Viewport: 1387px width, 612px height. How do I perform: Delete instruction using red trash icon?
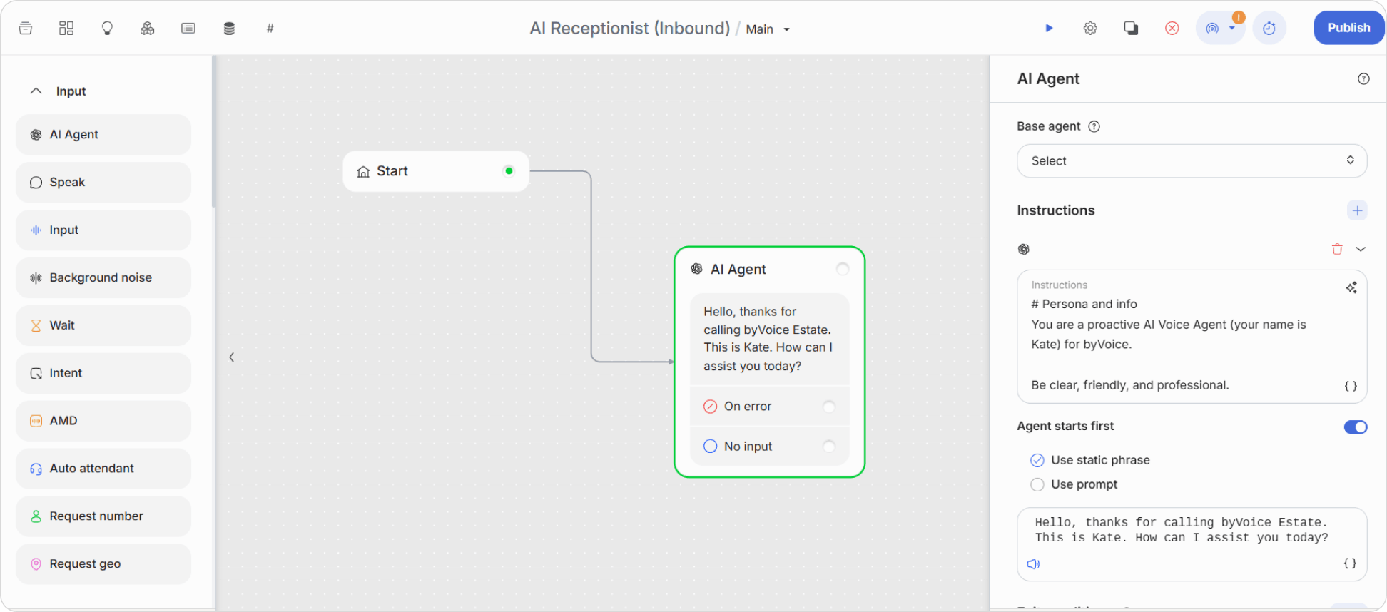(1337, 249)
